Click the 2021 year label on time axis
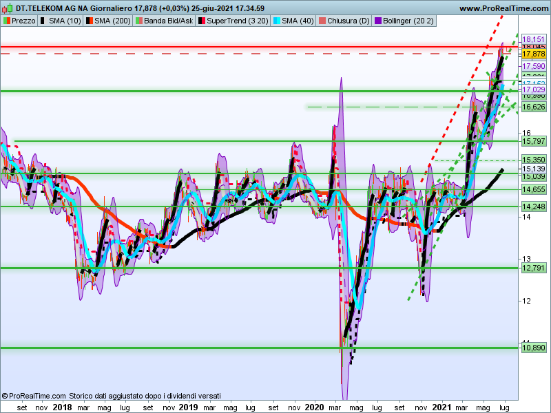The height and width of the screenshot is (413, 551). coord(441,407)
